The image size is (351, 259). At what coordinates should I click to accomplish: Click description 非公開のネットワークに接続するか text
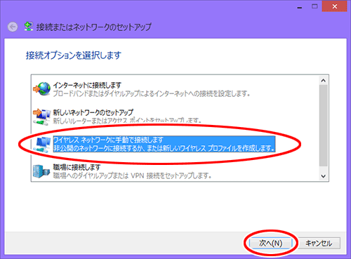164,148
